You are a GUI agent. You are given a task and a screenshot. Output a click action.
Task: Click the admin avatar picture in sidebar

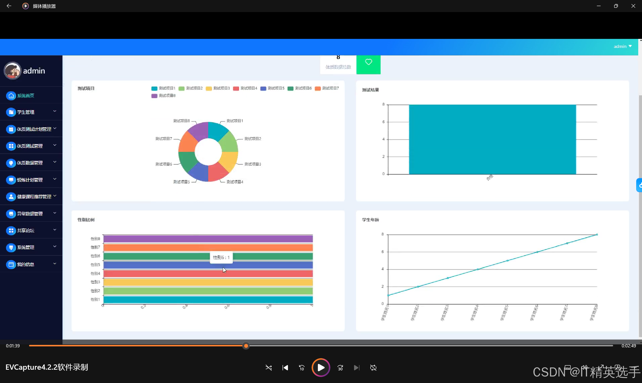pyautogui.click(x=12, y=70)
